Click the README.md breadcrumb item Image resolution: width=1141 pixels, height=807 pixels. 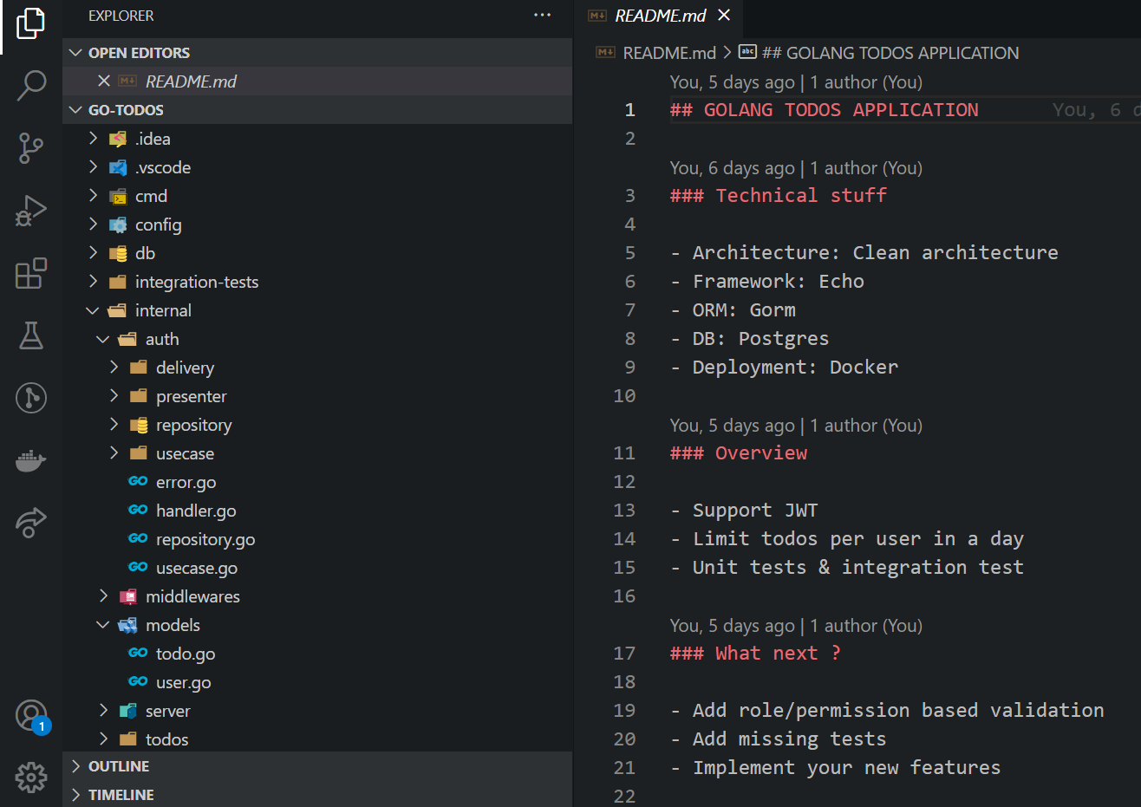click(668, 52)
